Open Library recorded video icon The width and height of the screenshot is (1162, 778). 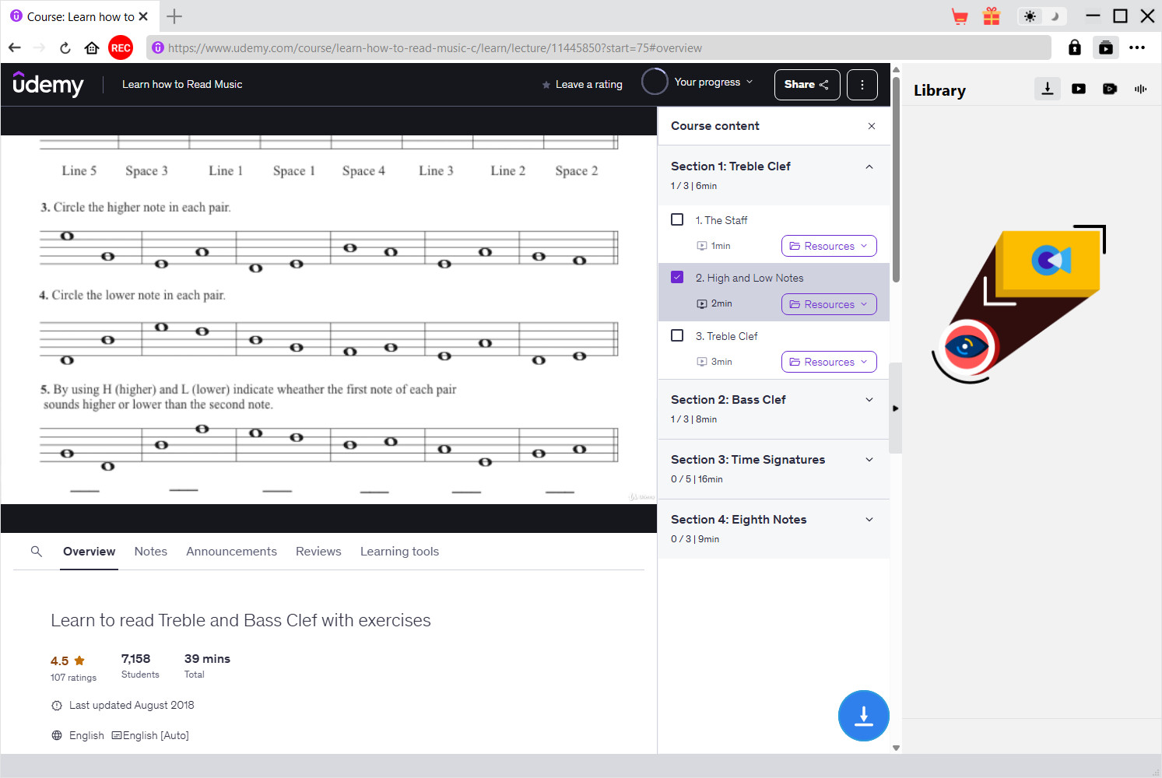[1110, 89]
